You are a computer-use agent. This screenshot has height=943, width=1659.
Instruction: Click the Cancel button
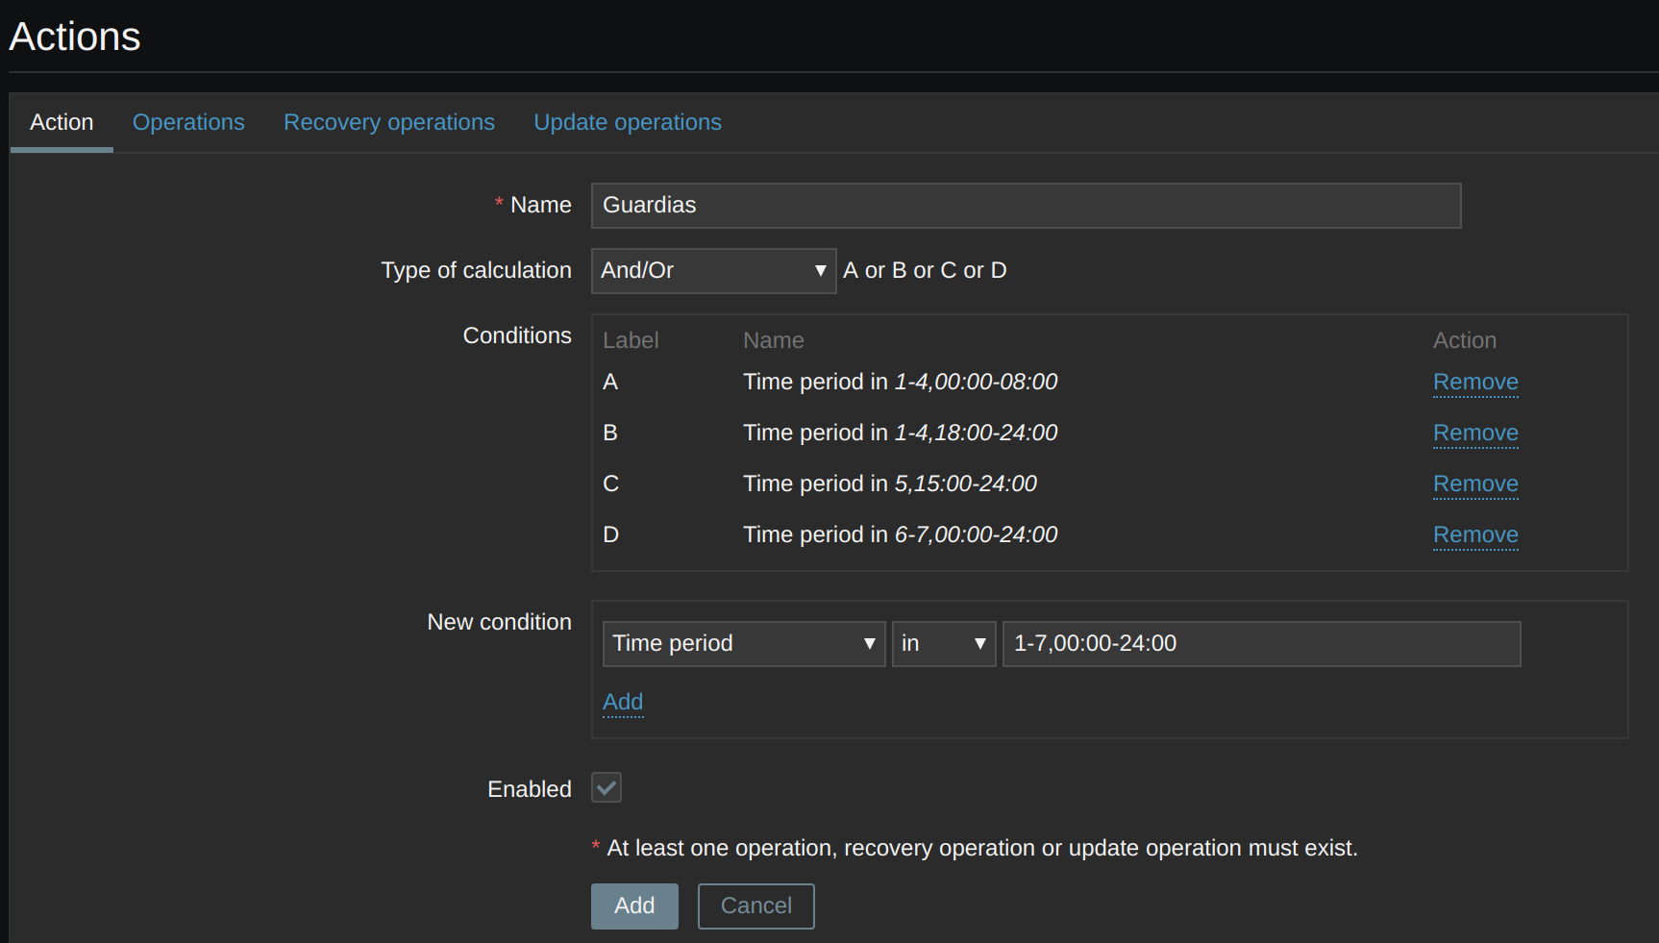click(755, 906)
